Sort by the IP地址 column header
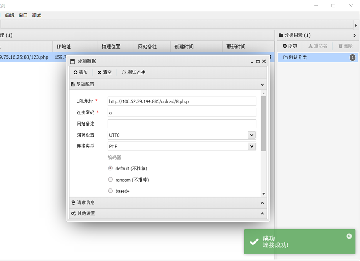 pyautogui.click(x=75, y=47)
